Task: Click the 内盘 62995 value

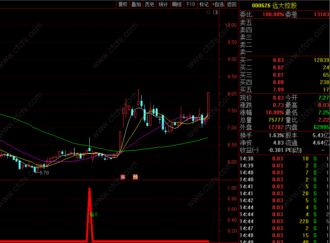Action: (321, 127)
